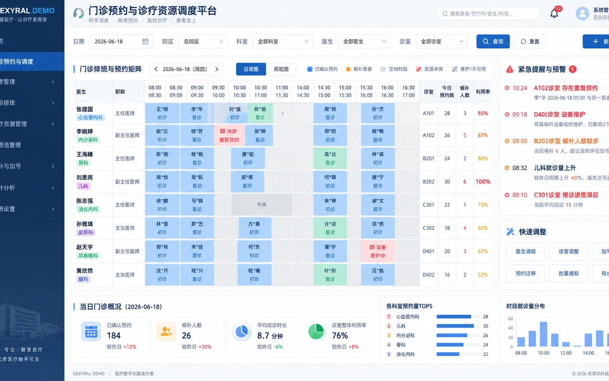Click the user avatar icon in header
Screen dimensions: 609x381
tap(582, 14)
